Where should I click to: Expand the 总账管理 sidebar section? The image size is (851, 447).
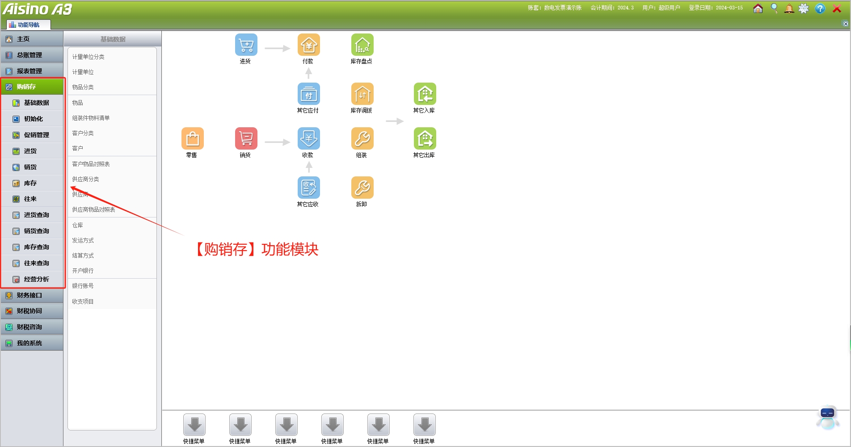32,55
